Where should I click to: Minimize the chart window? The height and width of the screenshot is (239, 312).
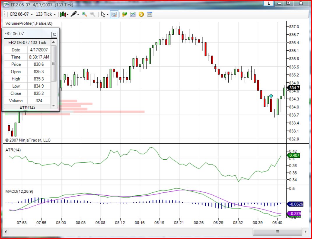coord(279,3)
